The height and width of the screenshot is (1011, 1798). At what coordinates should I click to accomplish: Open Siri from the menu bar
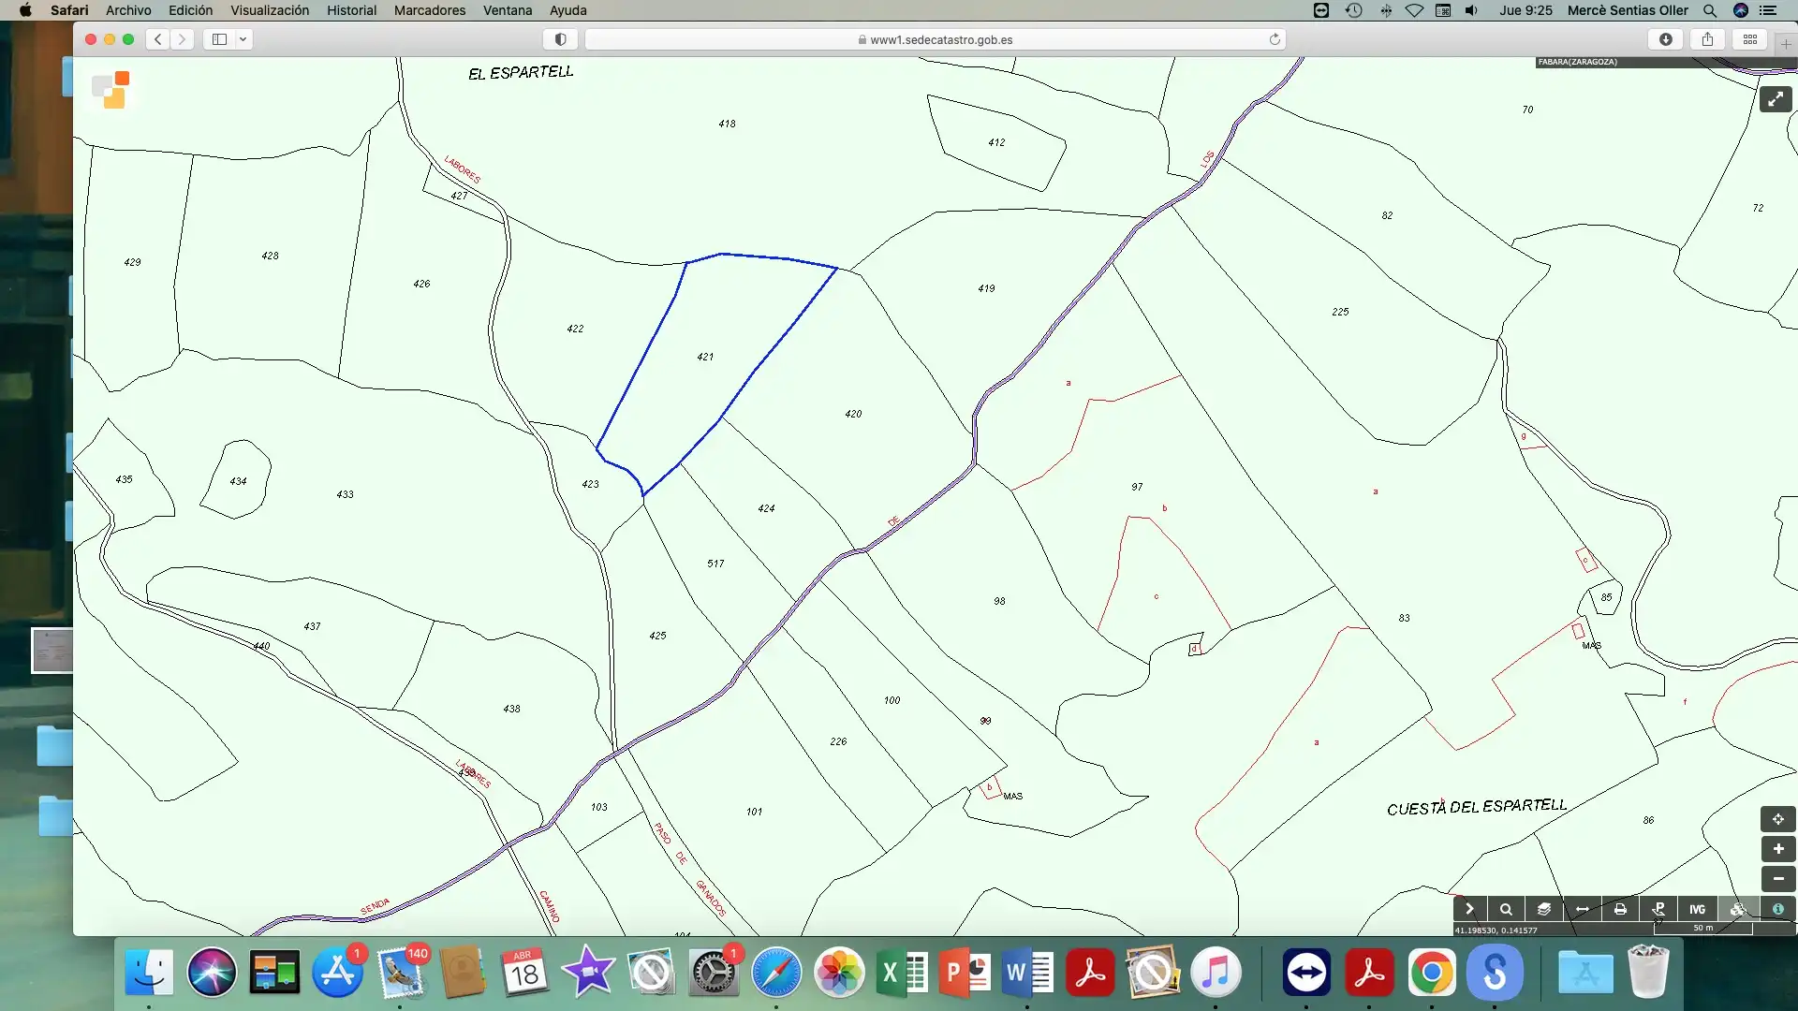[1741, 10]
